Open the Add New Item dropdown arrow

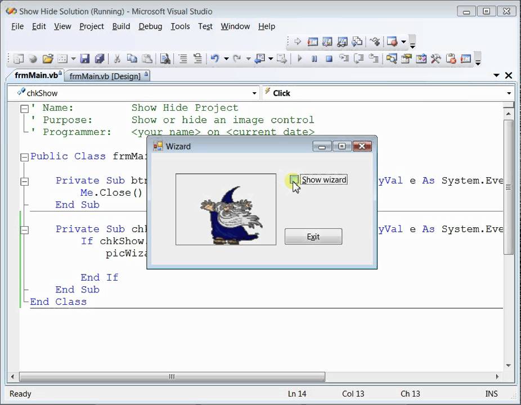pyautogui.click(x=74, y=59)
